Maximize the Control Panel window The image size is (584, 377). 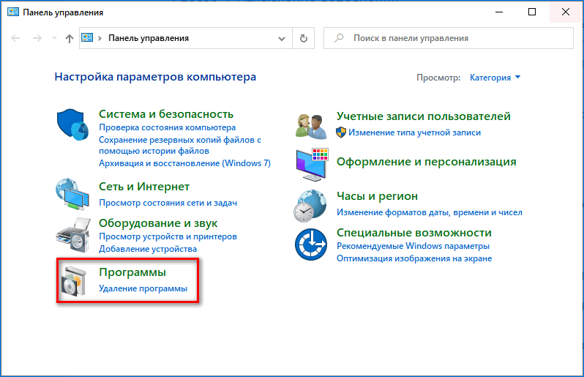pos(532,12)
